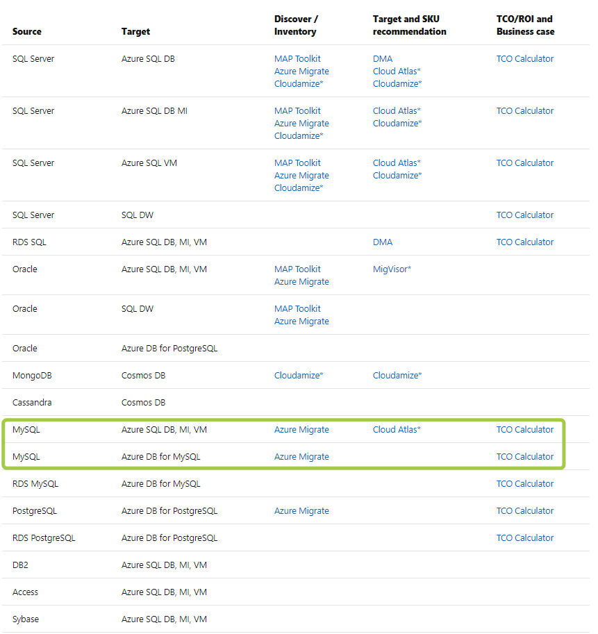Open Azure Migrate link in Oracle SQL DW row
This screenshot has width=598, height=634.
(301, 322)
